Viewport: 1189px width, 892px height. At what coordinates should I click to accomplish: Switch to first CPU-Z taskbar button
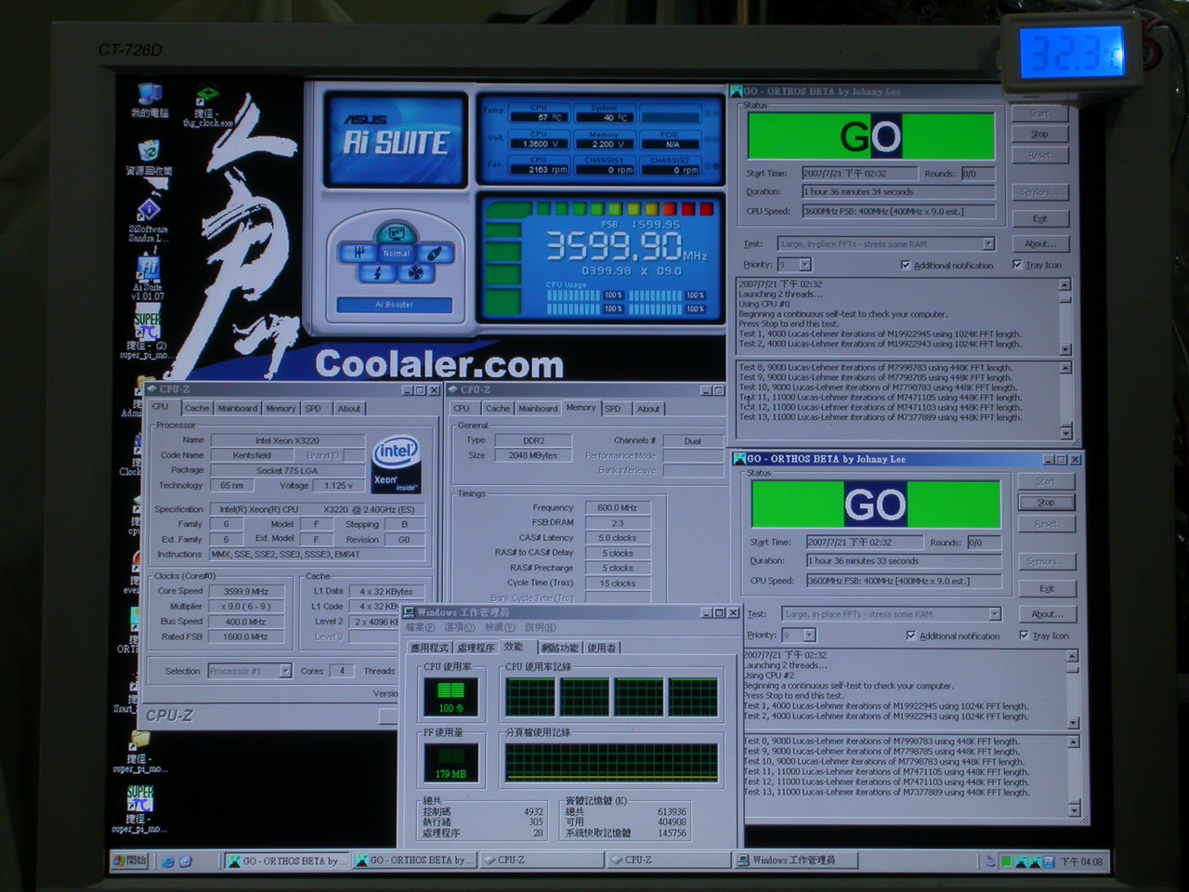(542, 860)
